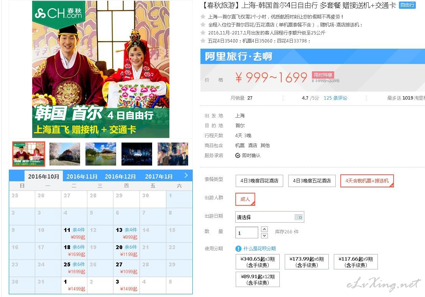Click the 最多送 1019 淘里程 text

[x=406, y=98]
